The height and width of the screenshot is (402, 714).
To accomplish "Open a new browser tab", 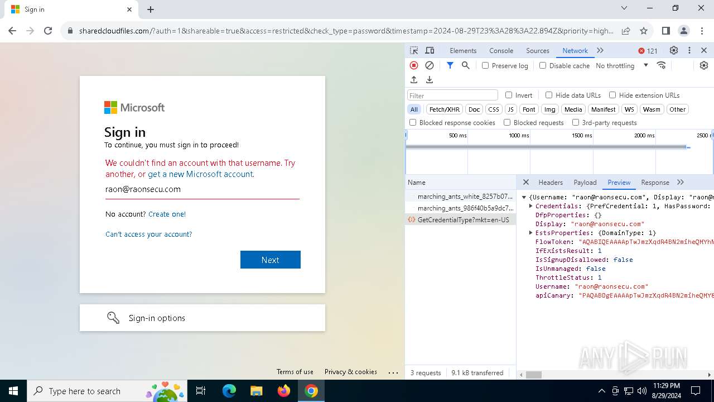I will [151, 9].
